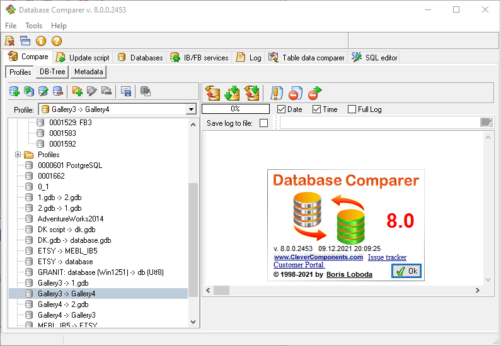This screenshot has height=346, width=501.
Task: Switch to the Update script tab
Action: [x=83, y=58]
